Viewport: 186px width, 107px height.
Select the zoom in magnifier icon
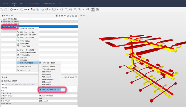[66, 9]
